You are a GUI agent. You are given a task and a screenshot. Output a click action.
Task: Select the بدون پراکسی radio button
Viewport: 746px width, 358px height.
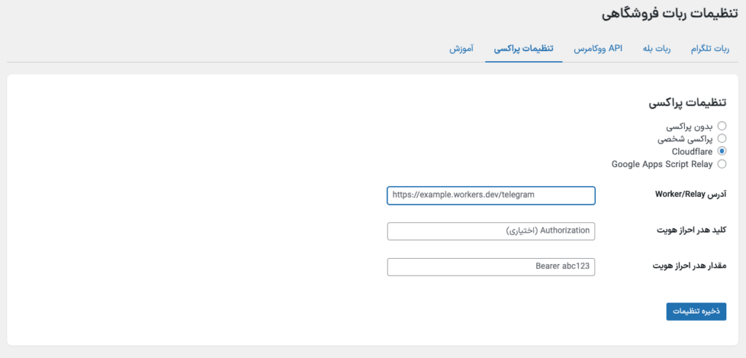(722, 125)
